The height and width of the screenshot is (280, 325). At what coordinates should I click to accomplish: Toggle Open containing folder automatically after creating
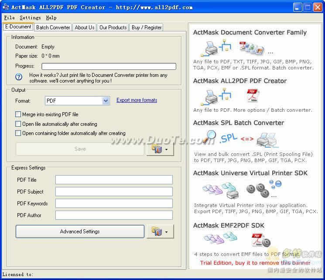tap(18, 133)
